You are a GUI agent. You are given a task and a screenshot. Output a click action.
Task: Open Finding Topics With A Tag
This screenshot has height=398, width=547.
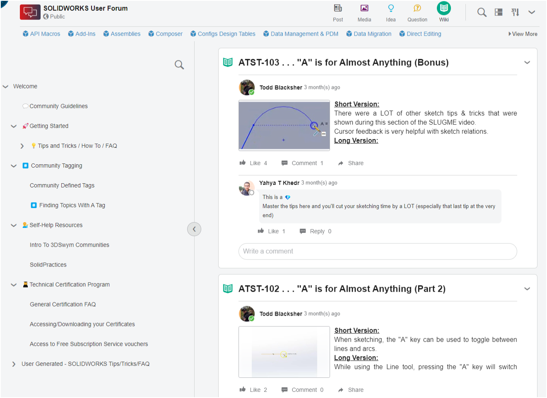point(72,206)
